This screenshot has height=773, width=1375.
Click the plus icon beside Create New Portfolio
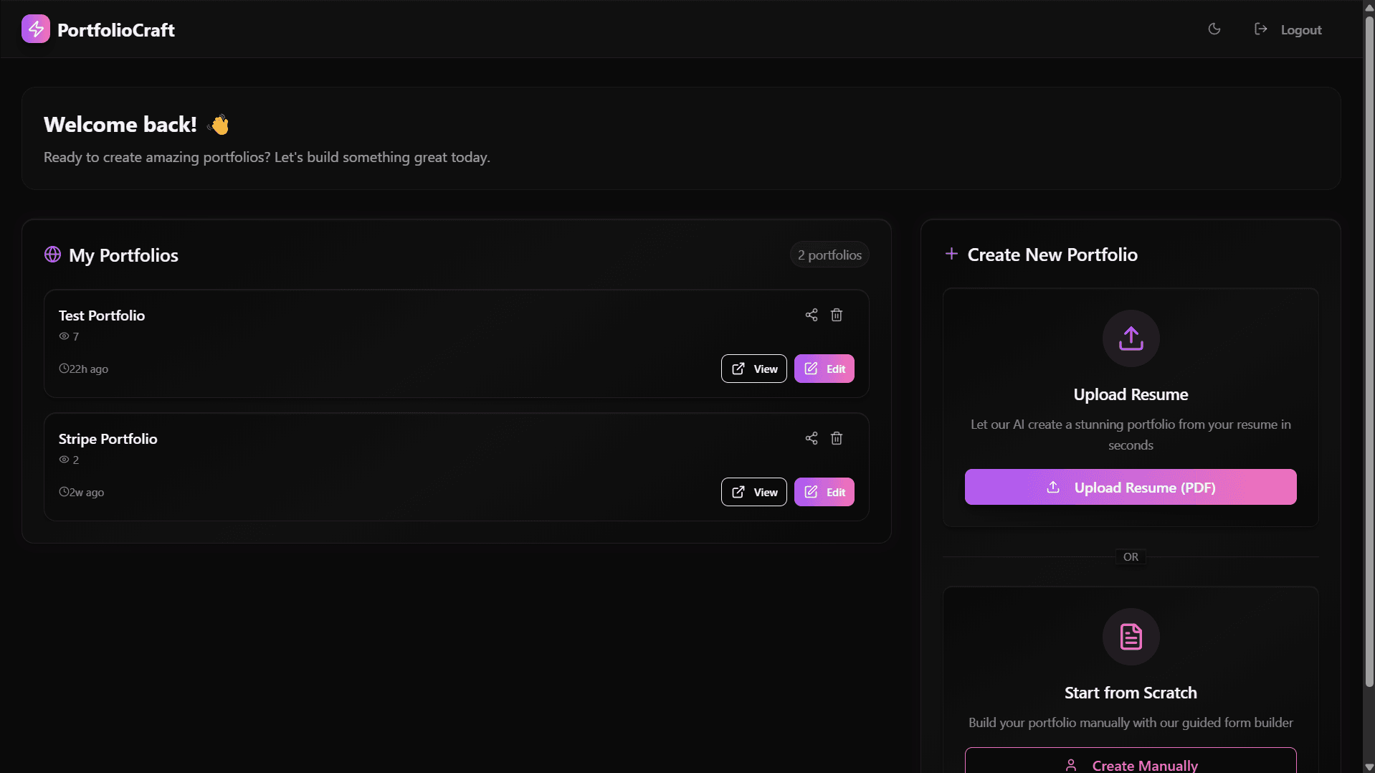[x=951, y=254]
